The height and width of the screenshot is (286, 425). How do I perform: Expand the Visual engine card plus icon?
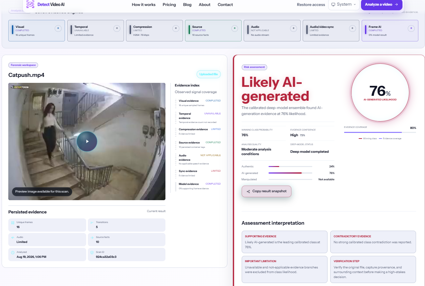(58, 29)
